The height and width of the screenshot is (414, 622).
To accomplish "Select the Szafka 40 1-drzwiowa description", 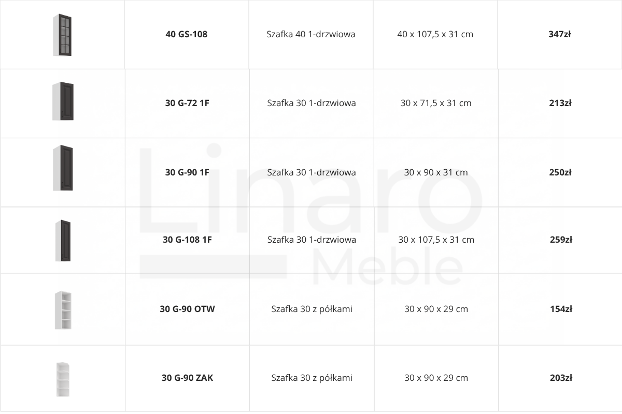I will coord(311,35).
